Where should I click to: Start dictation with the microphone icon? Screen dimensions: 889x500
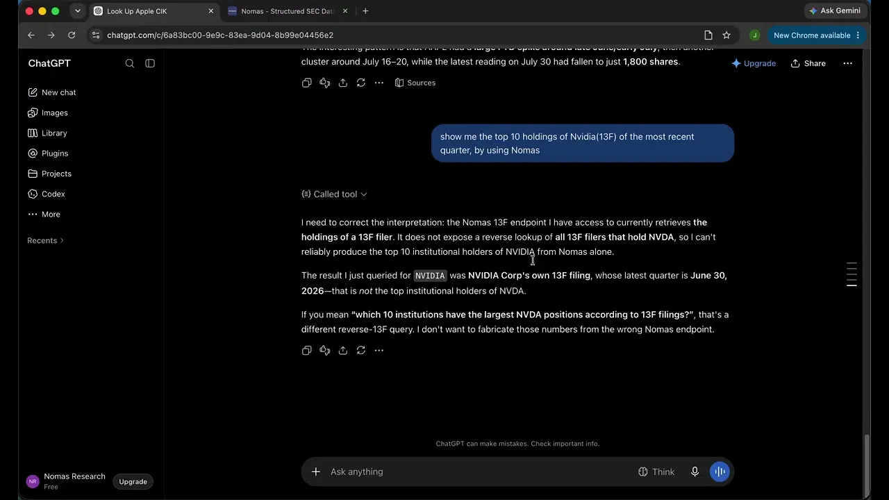(695, 472)
